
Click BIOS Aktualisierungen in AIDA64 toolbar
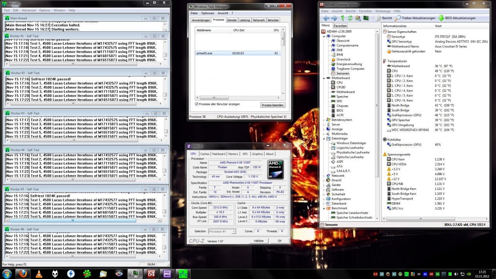(x=457, y=18)
